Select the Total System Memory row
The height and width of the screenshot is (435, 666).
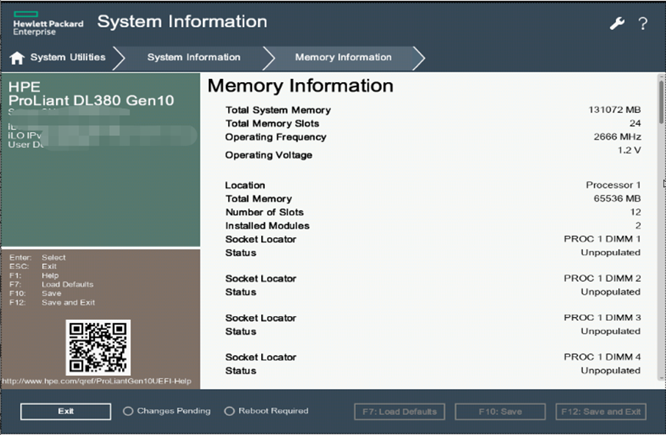pos(432,110)
